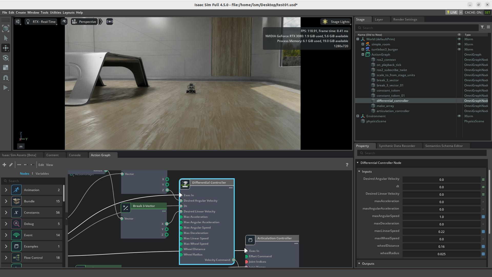Toggle visibility of World prim

(x=459, y=39)
